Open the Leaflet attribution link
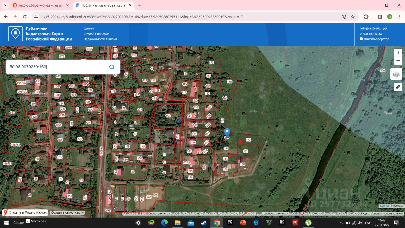The height and width of the screenshot is (228, 405). (x=384, y=206)
